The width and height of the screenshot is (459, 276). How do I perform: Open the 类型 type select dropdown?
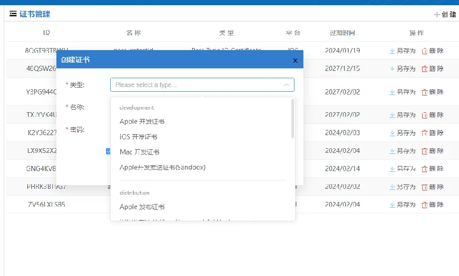(202, 85)
